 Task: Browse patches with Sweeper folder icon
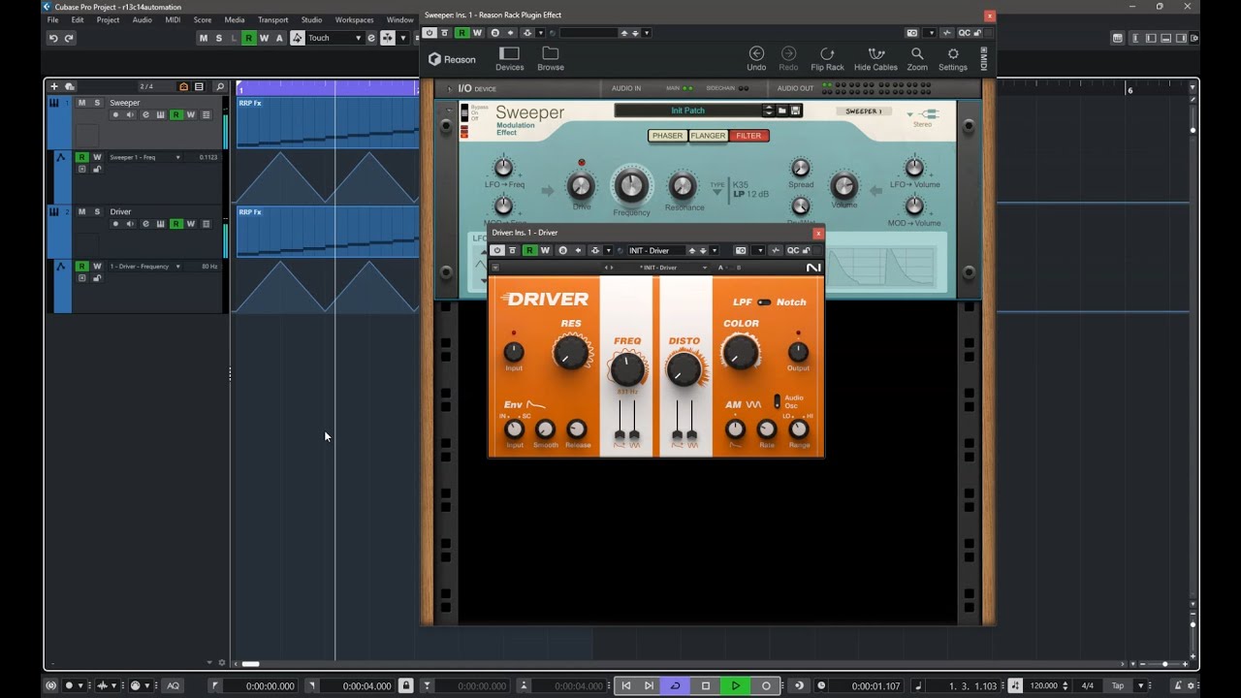(782, 111)
